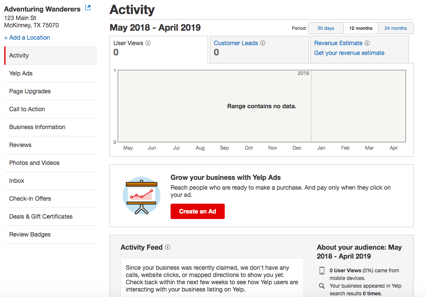Switch period to 30 days

[x=325, y=28]
